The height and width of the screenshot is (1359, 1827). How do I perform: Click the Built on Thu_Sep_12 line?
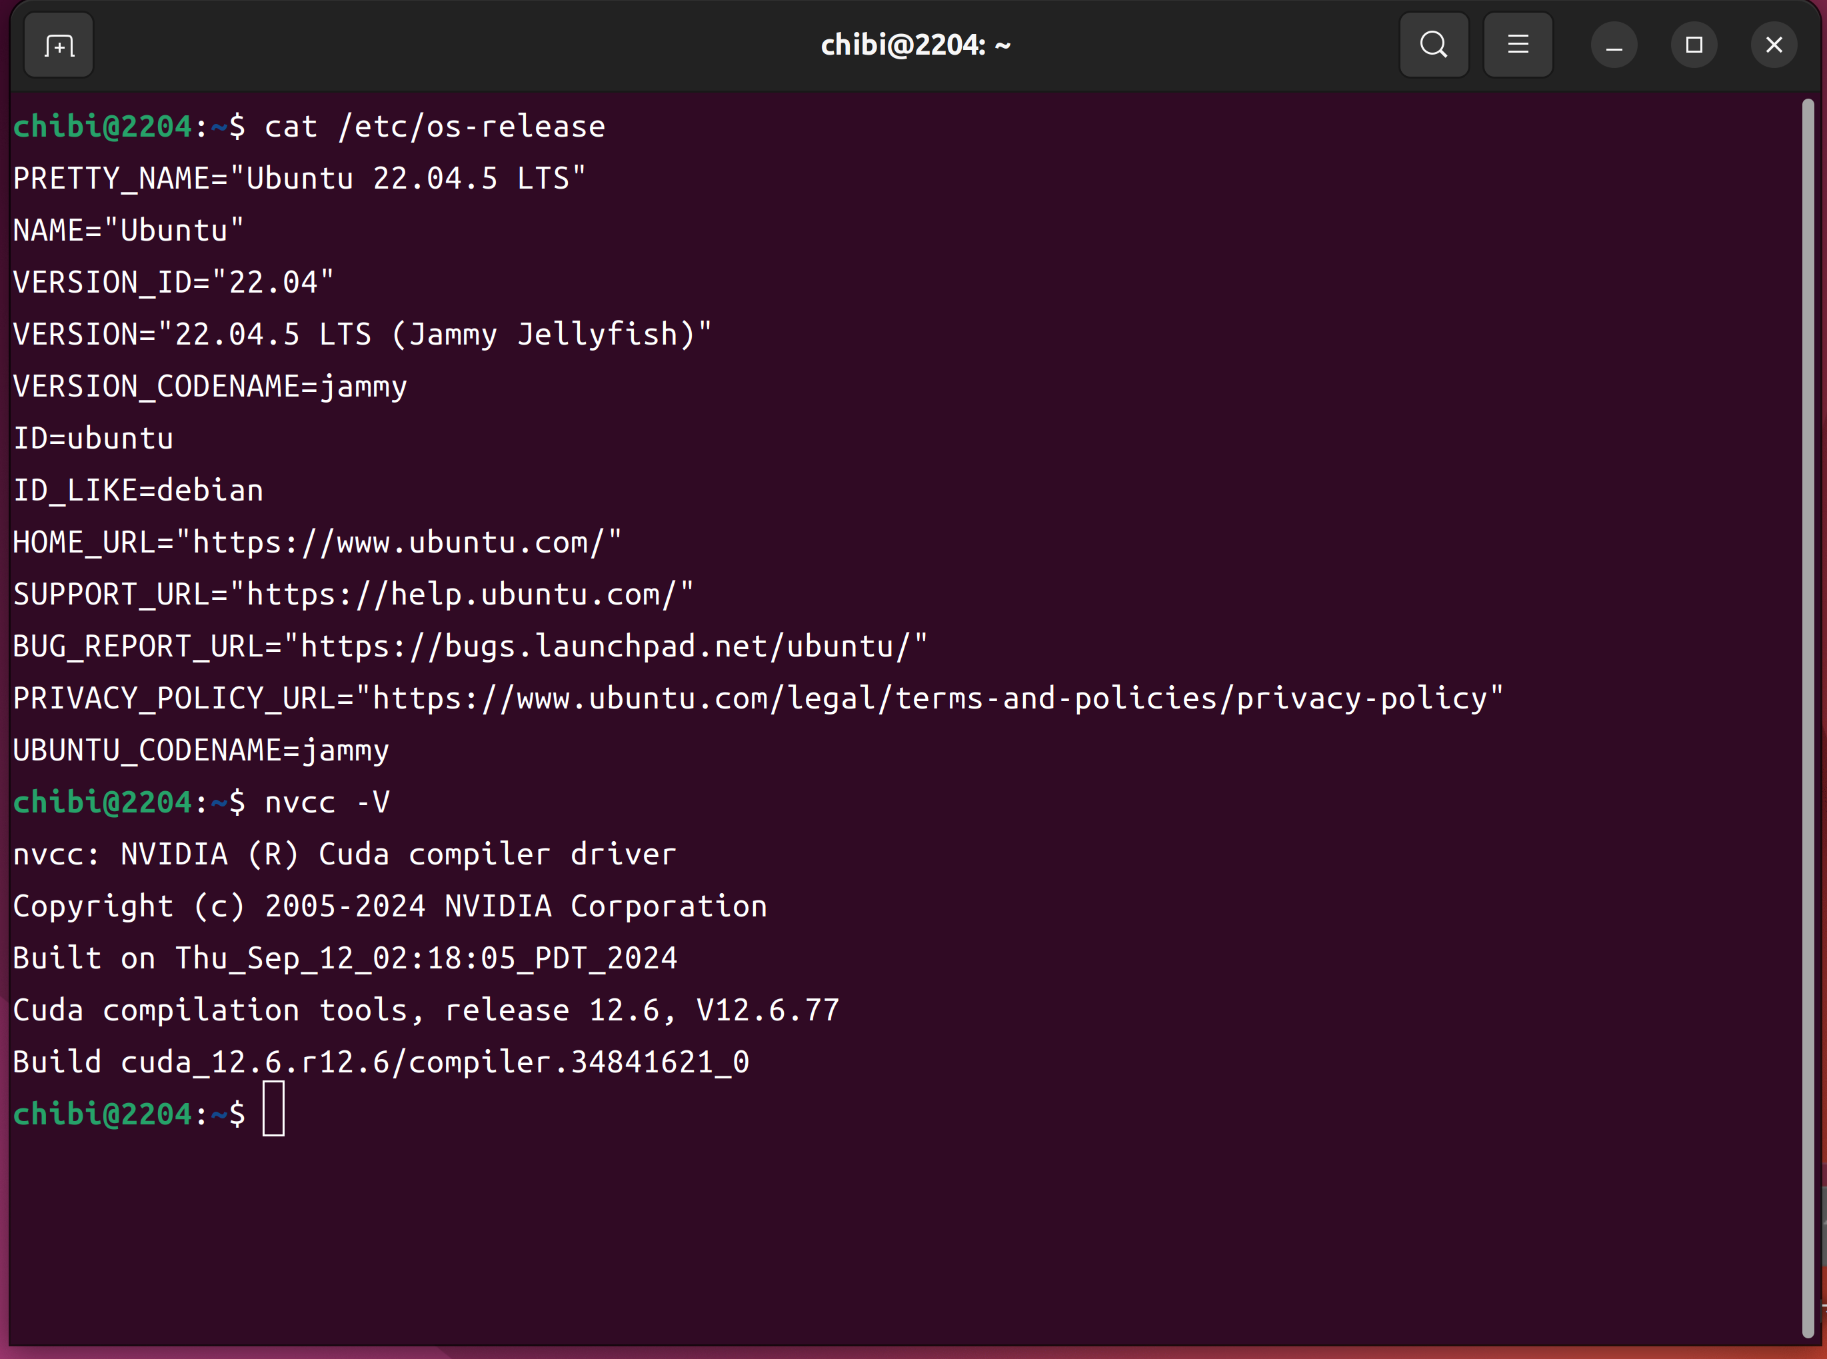coord(345,958)
